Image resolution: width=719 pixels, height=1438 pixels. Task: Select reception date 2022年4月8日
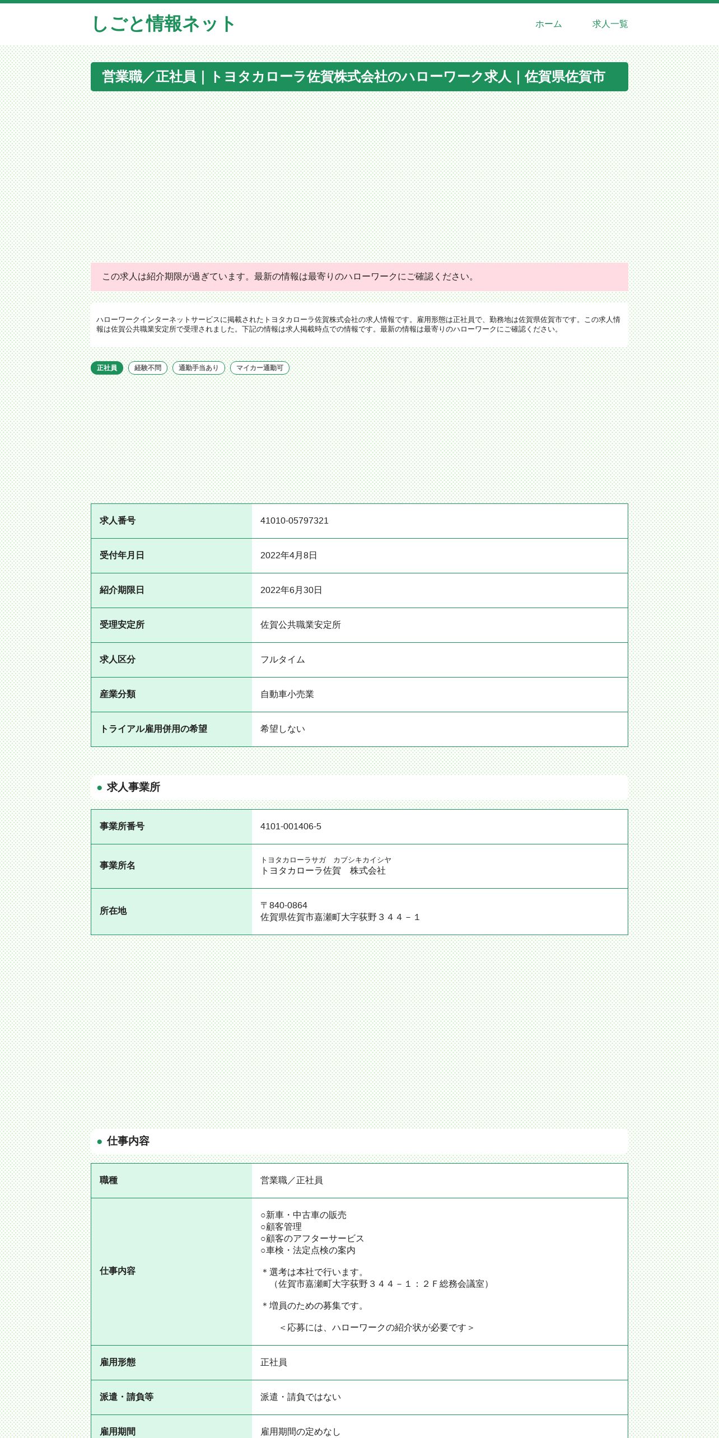289,555
